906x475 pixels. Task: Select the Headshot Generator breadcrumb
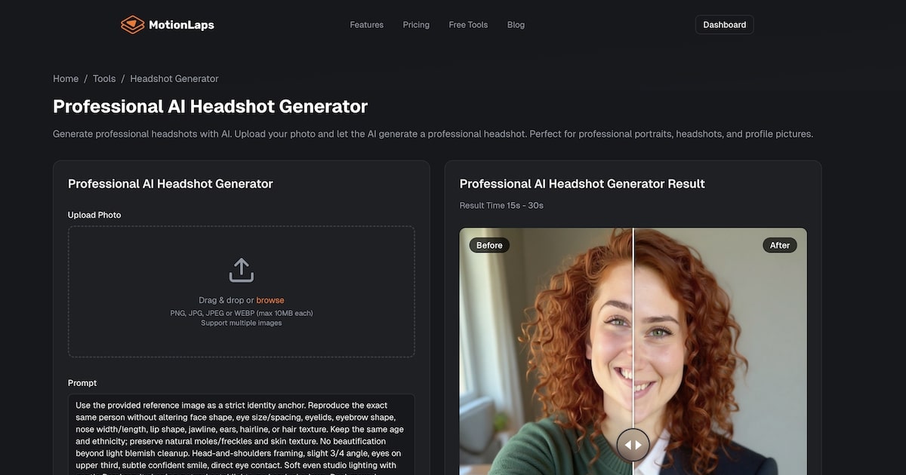tap(174, 78)
